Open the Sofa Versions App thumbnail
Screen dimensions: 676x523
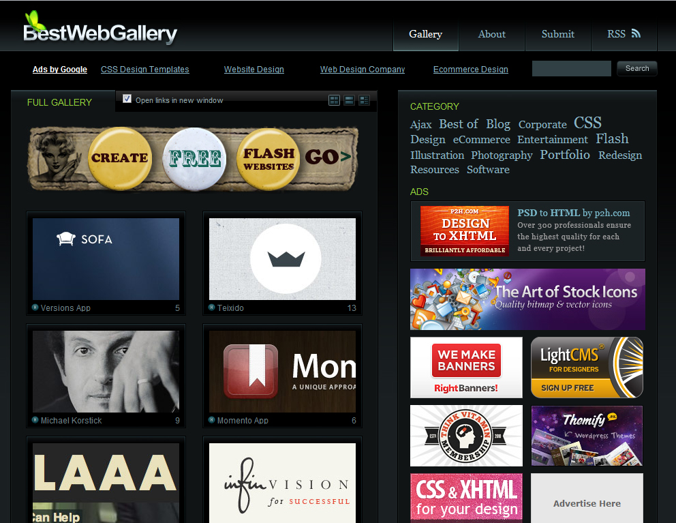106,259
